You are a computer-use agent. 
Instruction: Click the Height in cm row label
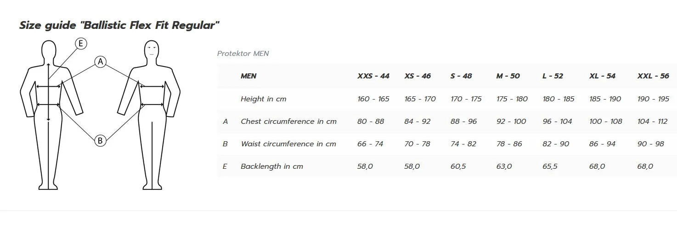pos(264,99)
